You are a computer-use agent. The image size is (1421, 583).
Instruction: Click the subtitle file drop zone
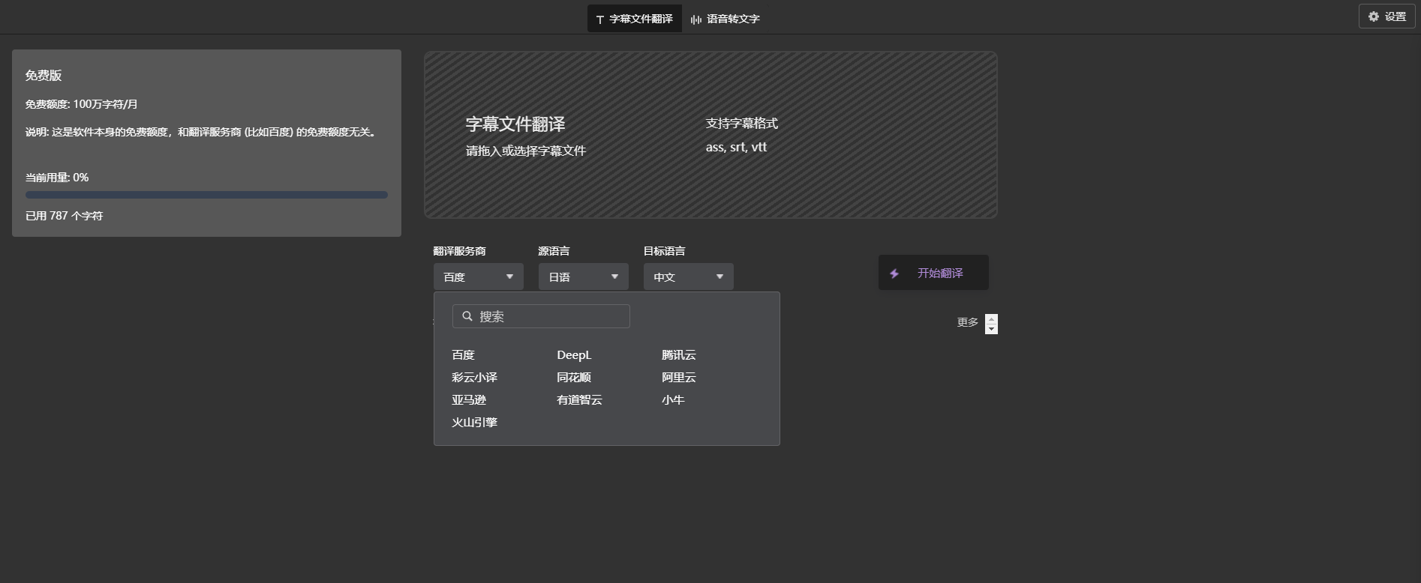coord(710,135)
